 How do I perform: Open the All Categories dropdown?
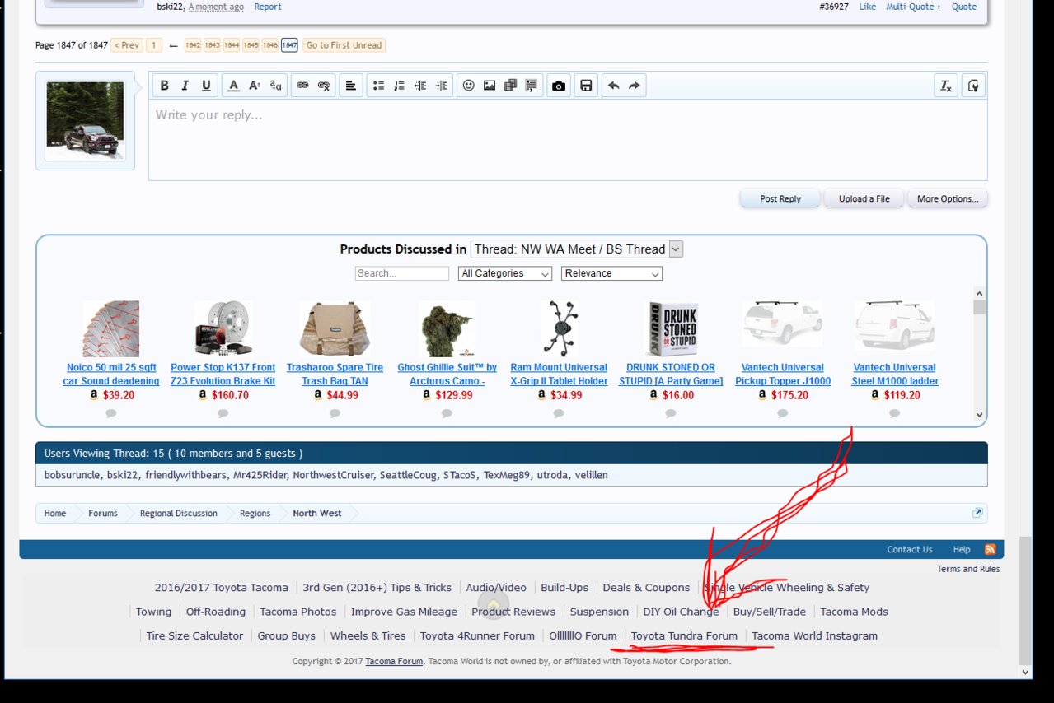(505, 273)
